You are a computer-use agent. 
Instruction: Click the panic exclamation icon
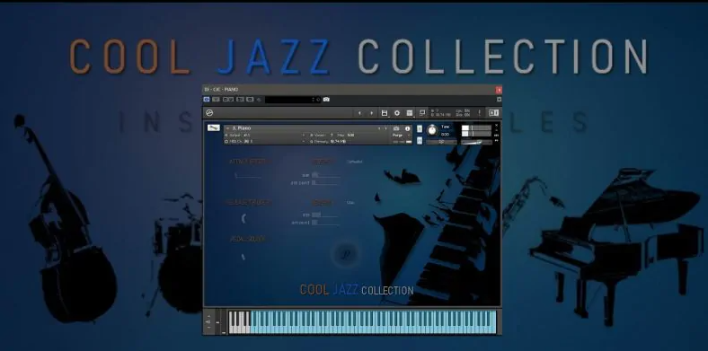pos(479,113)
